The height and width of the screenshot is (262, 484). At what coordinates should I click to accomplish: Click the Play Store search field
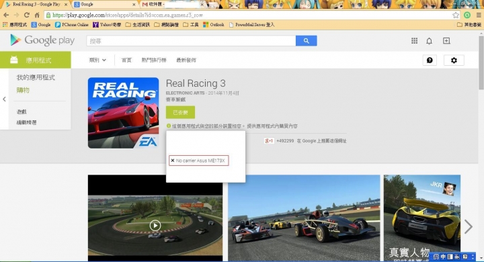191,41
